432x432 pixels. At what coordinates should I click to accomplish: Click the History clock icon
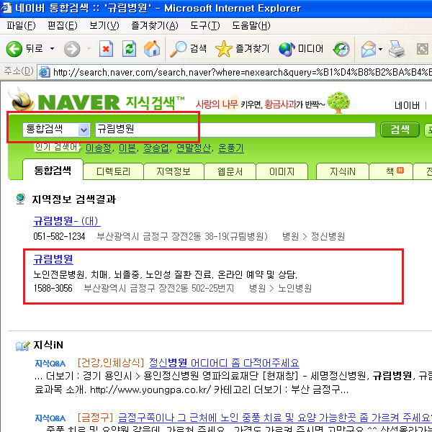click(341, 49)
